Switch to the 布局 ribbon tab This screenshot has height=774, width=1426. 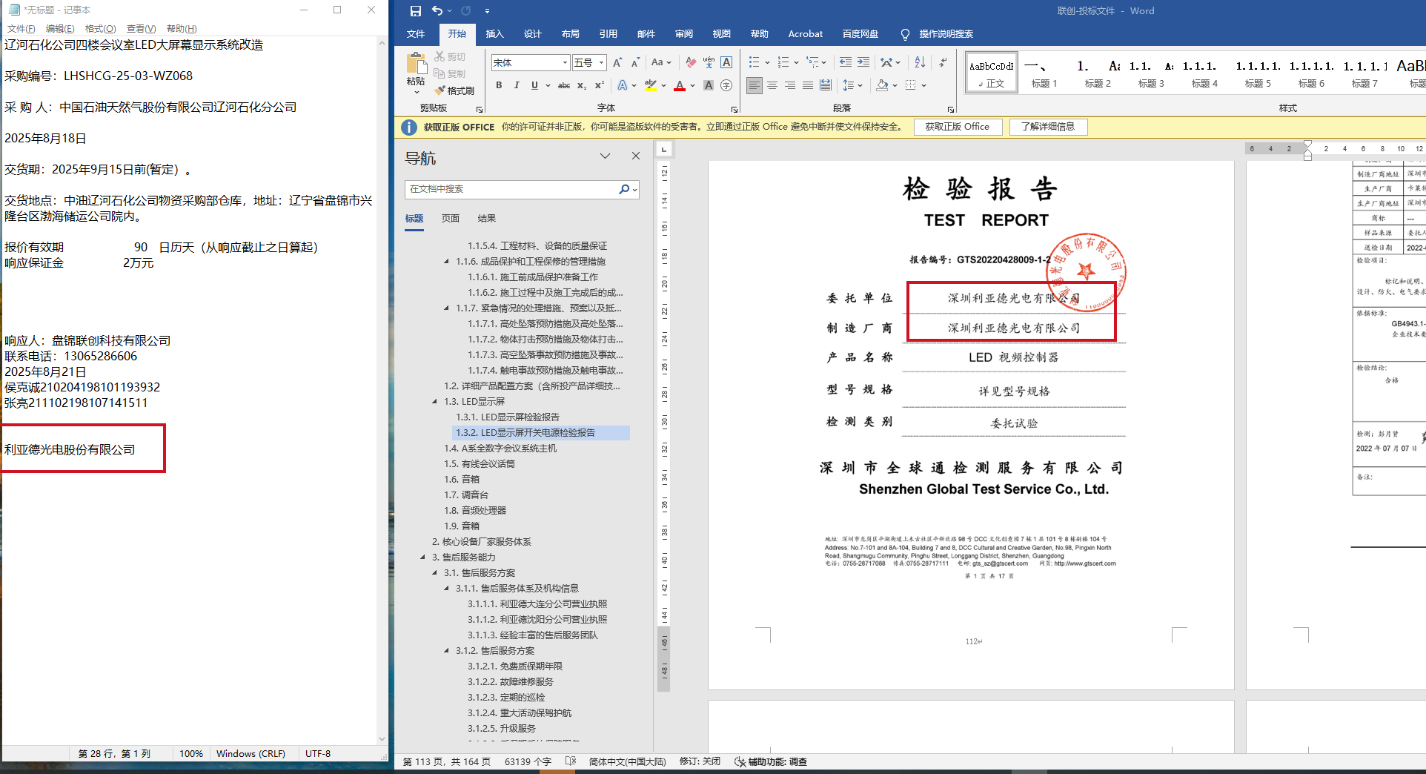tap(570, 34)
